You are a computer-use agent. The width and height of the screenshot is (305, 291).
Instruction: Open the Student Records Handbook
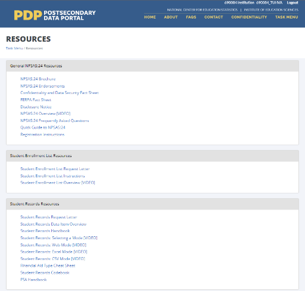pos(45,231)
